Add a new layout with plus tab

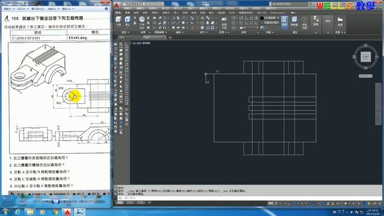149,203
